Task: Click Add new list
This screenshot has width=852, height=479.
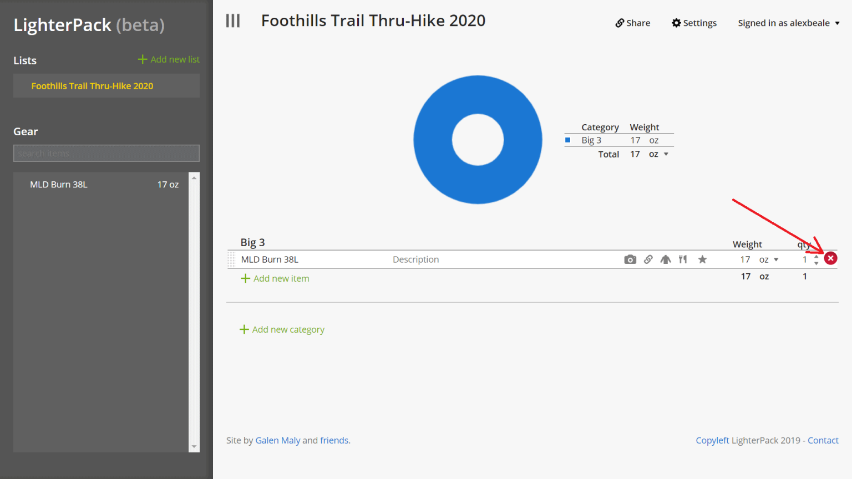Action: pyautogui.click(x=169, y=59)
